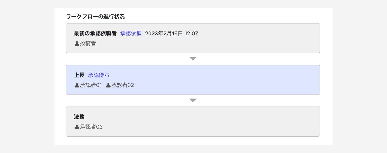Select the 投稿者 user name

tap(88, 43)
